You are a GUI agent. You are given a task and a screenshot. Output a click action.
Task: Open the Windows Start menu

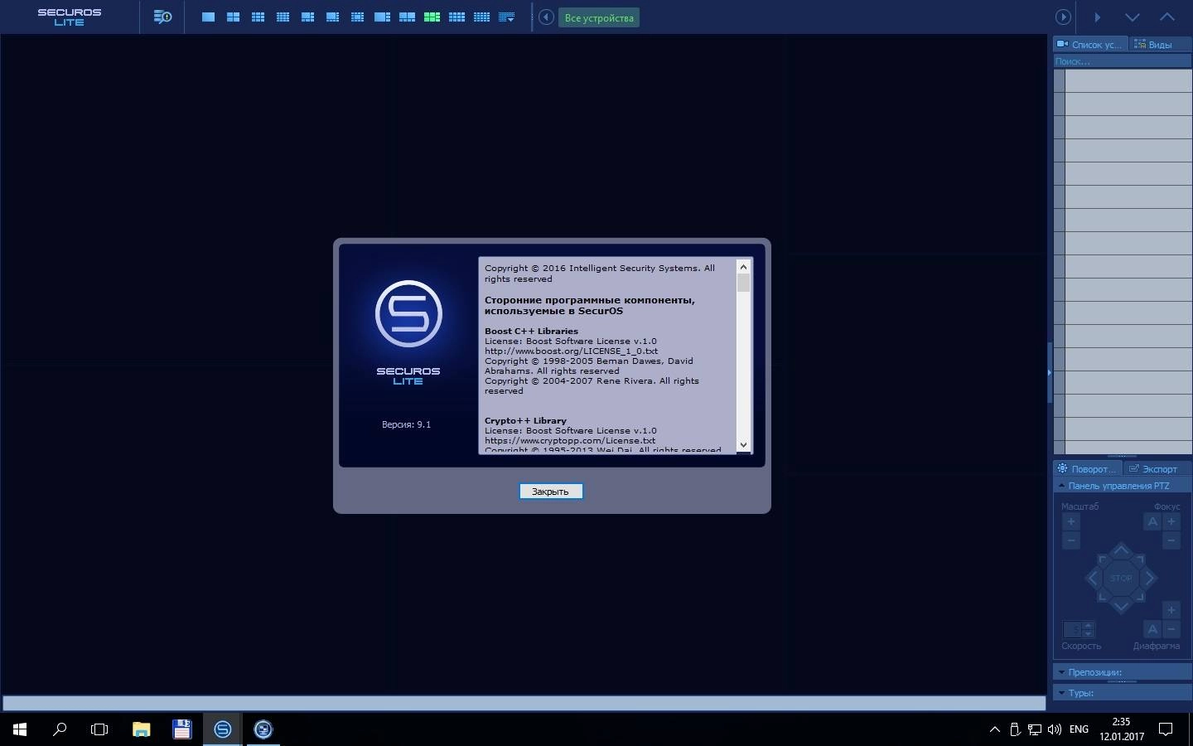[20, 729]
